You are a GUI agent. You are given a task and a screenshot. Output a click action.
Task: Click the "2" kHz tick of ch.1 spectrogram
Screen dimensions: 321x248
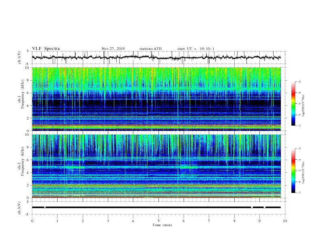click(x=29, y=118)
